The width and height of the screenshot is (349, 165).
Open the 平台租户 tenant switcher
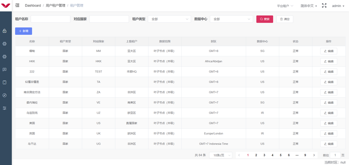[285, 6]
